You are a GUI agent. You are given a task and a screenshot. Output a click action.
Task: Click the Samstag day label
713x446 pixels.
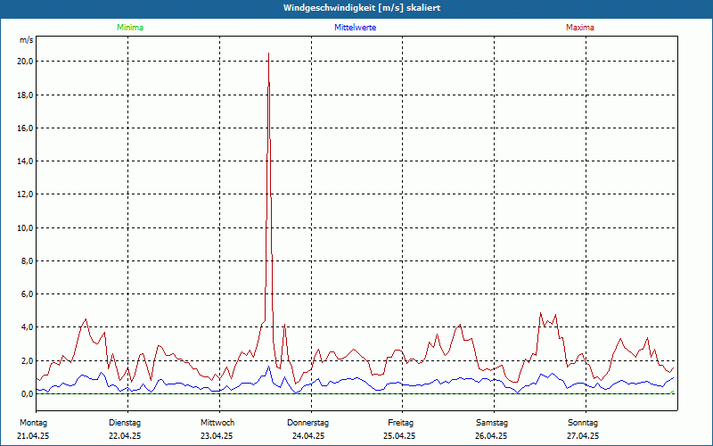[x=492, y=423]
